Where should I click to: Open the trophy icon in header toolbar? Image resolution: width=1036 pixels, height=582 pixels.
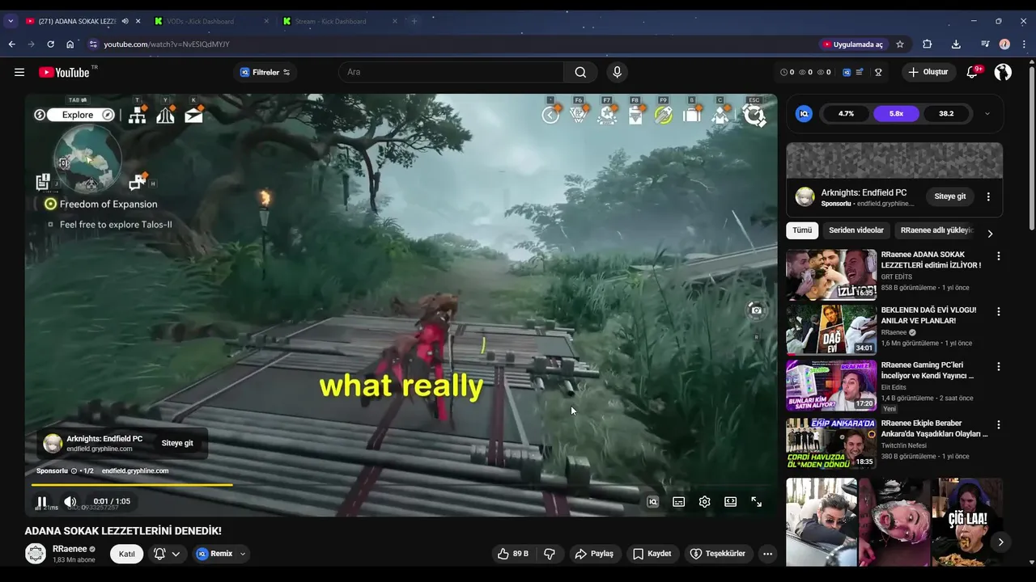pos(878,72)
